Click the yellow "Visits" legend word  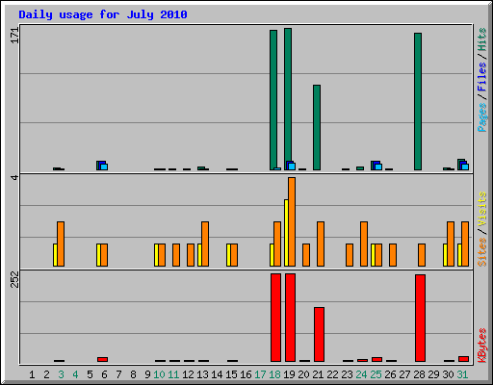tap(481, 209)
